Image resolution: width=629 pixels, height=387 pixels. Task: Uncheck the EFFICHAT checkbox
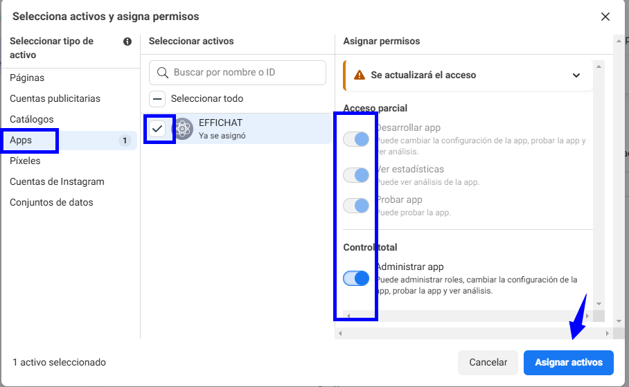tap(158, 129)
